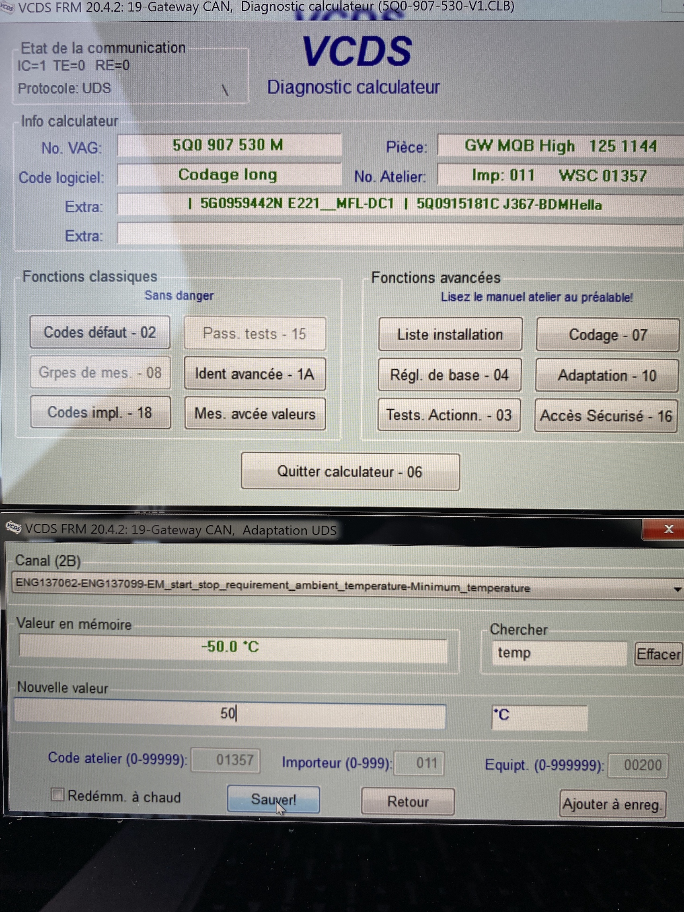Open Accès Sécurisé - 16

606,416
